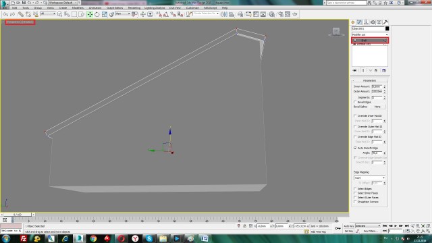
Task: Open the Modify command panel tab
Action: (x=360, y=22)
